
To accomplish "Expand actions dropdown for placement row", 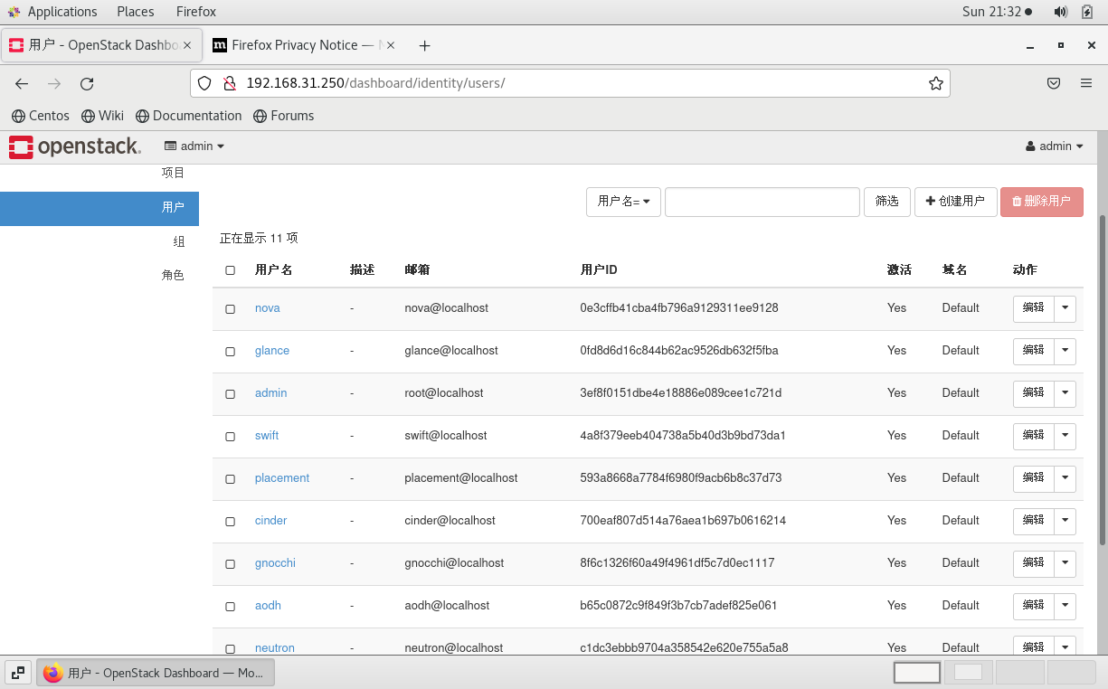I will pos(1065,478).
